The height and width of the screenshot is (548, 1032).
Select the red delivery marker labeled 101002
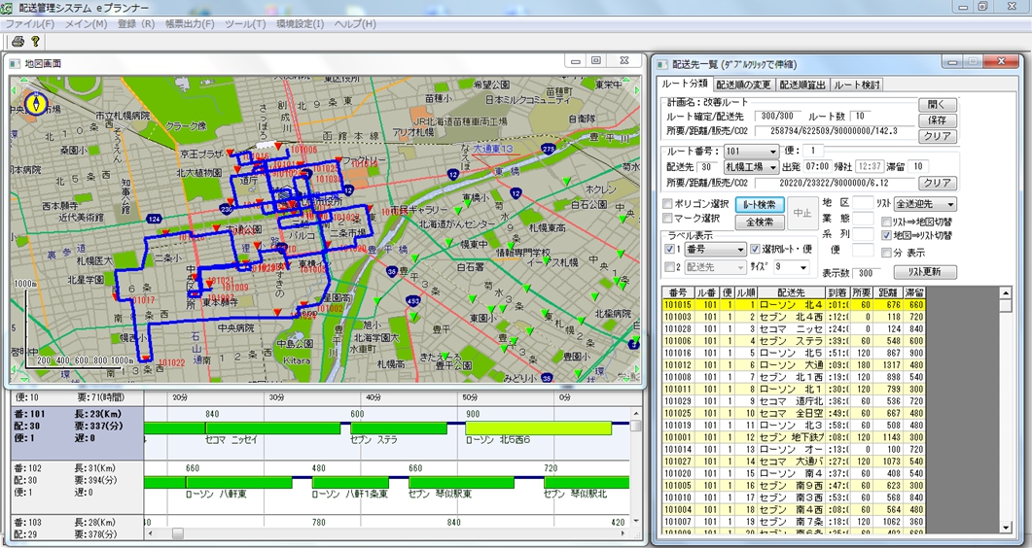tap(303, 304)
